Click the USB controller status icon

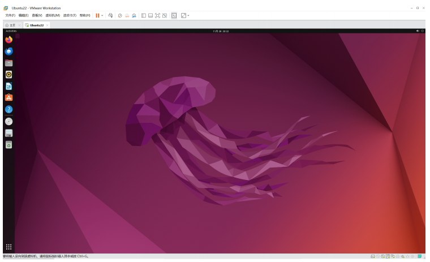(407, 256)
